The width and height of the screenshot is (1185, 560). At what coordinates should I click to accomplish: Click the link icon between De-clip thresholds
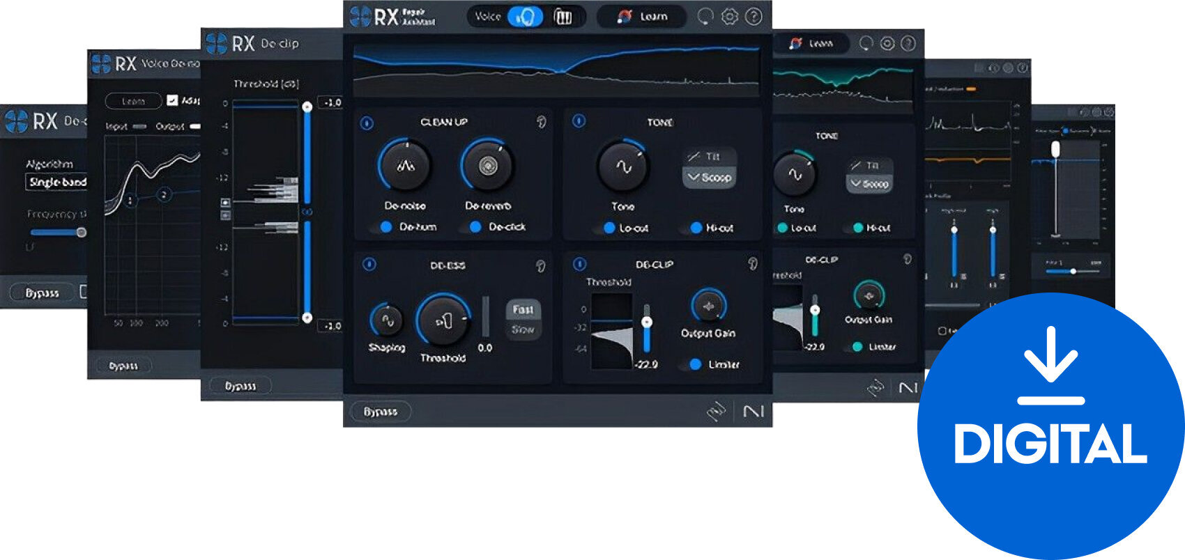click(x=306, y=212)
